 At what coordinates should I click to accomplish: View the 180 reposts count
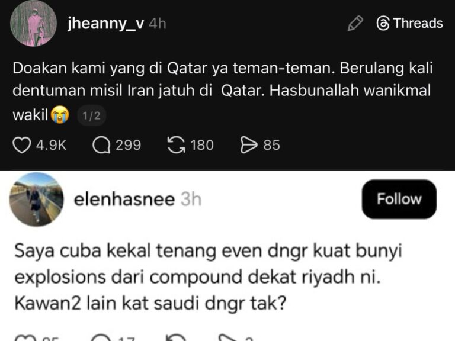(x=201, y=145)
